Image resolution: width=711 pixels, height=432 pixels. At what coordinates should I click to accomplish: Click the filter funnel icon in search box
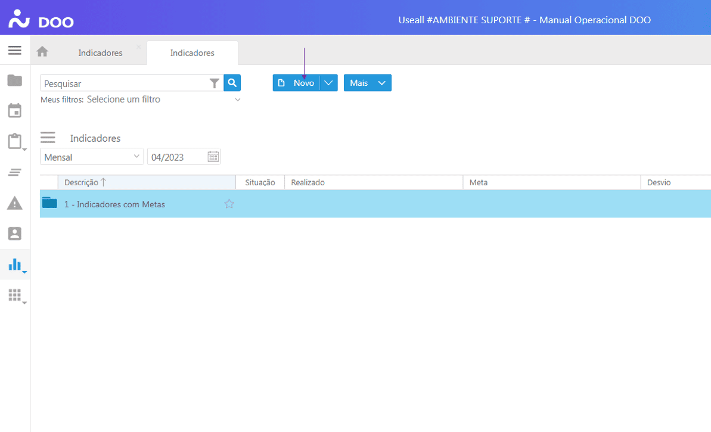pyautogui.click(x=215, y=83)
